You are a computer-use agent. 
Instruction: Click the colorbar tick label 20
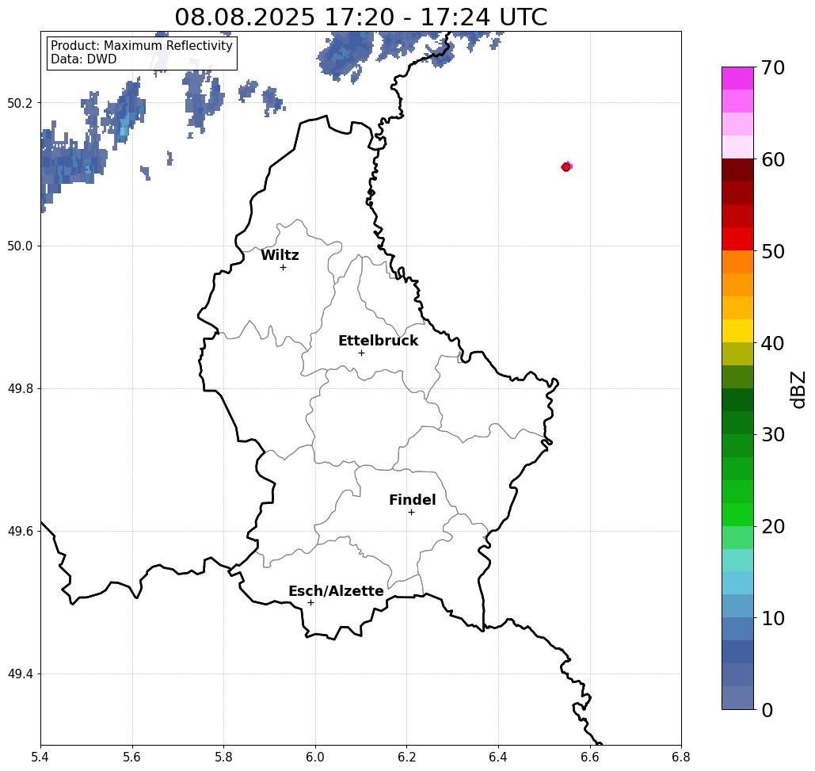pos(773,527)
